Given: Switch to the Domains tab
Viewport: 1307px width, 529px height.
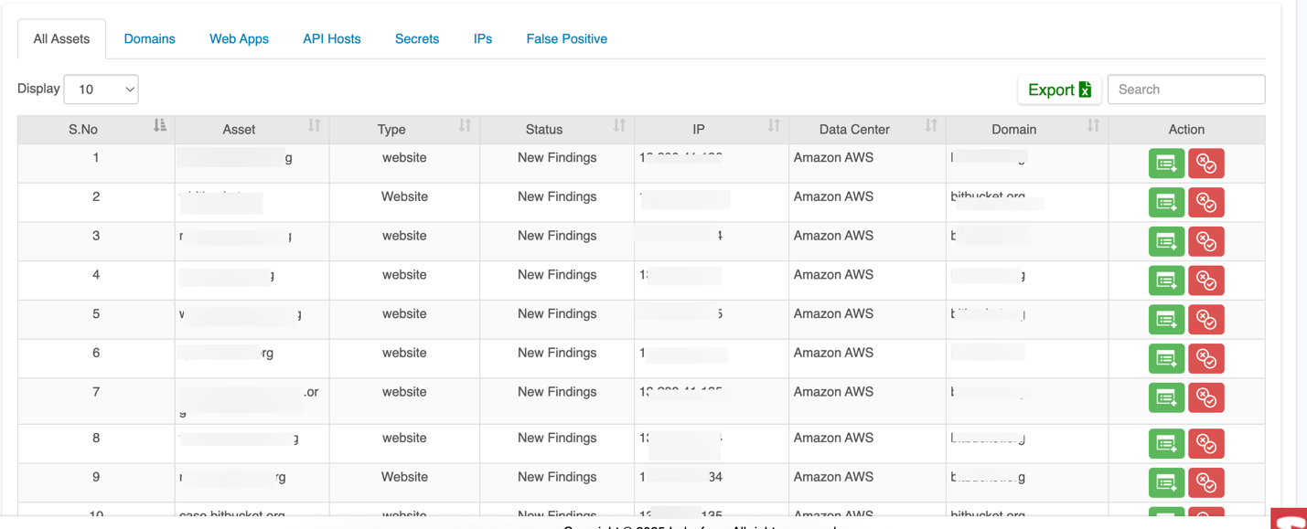Looking at the screenshot, I should (x=149, y=39).
